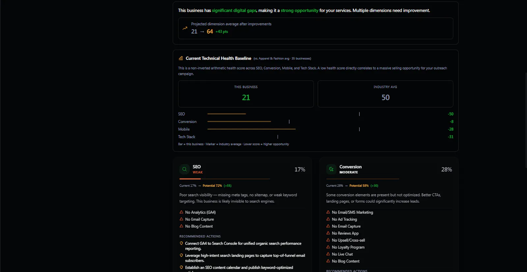Click the magnifier icon on the SEO card
Image resolution: width=527 pixels, height=272 pixels.
tap(184, 169)
